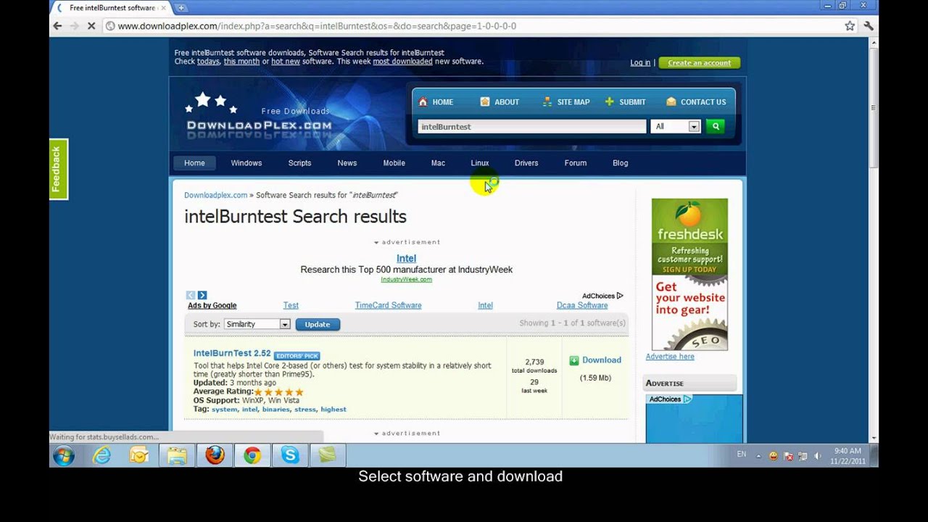Click the TimeCard Software ad link
Viewport: 928px width, 522px height.
click(x=388, y=305)
